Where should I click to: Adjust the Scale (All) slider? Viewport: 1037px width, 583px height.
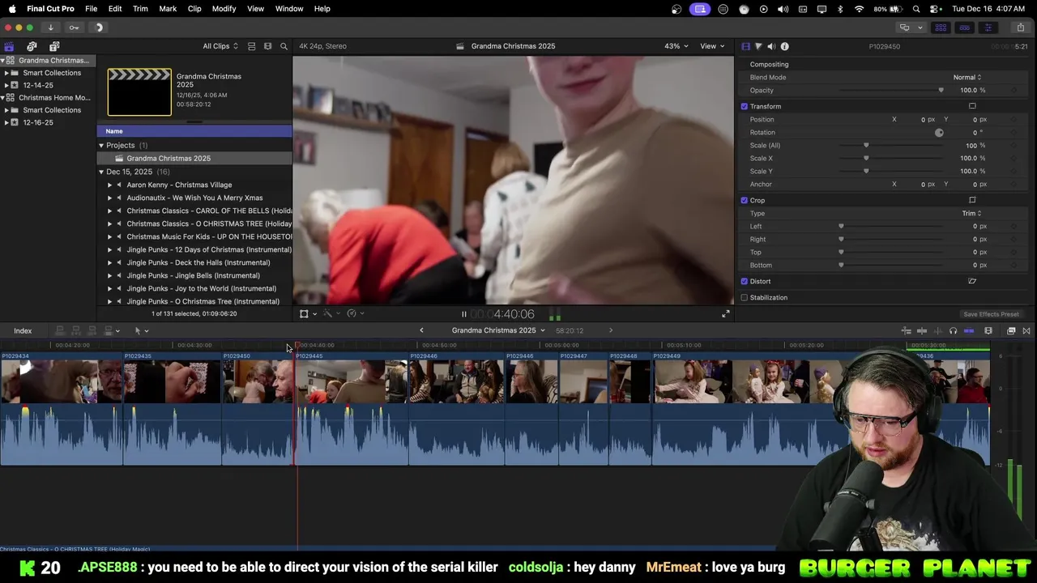pos(866,145)
